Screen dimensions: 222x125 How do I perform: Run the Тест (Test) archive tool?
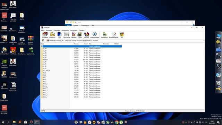pyautogui.click(x=59, y=35)
